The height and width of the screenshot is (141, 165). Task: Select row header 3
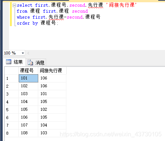12,94
